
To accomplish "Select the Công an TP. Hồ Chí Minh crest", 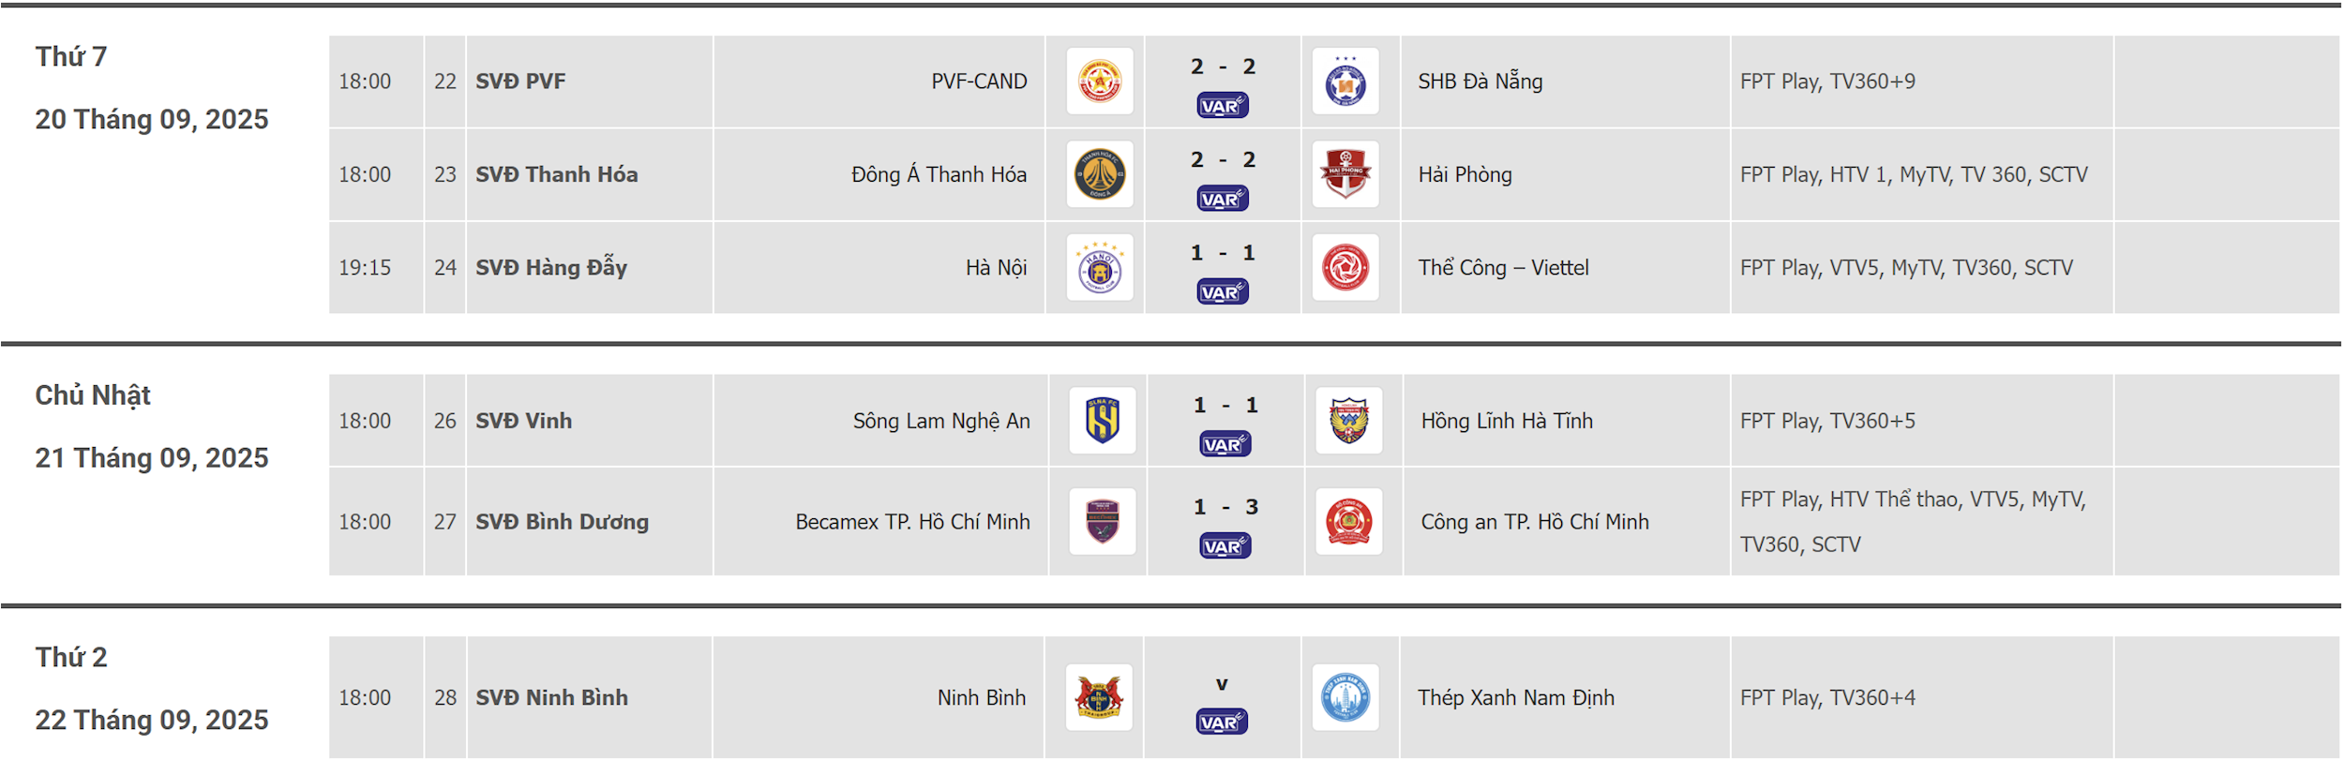I will click(x=1349, y=522).
